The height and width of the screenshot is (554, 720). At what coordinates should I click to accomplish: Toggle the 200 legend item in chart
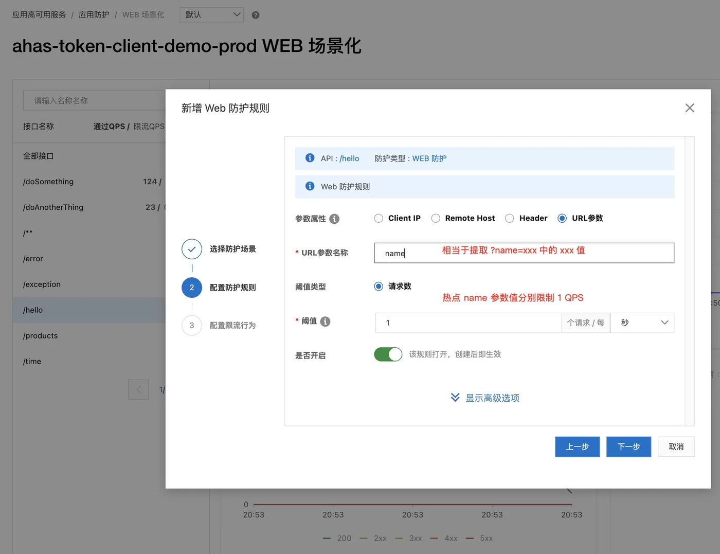tap(337, 538)
